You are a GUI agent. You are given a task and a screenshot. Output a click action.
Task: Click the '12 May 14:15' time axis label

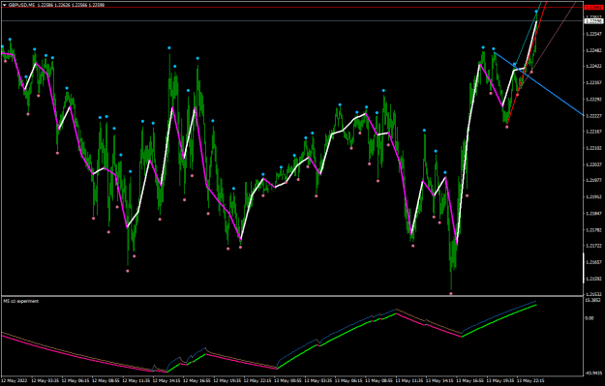click(166, 381)
